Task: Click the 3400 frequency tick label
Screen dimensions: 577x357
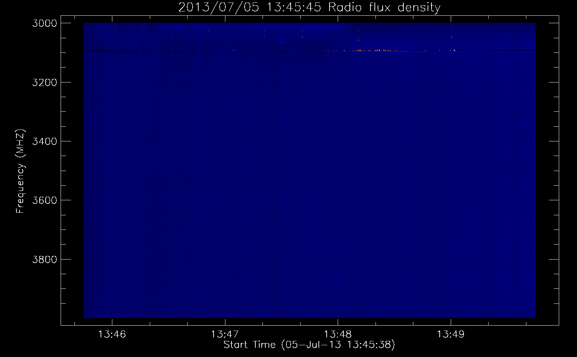Action: [44, 141]
